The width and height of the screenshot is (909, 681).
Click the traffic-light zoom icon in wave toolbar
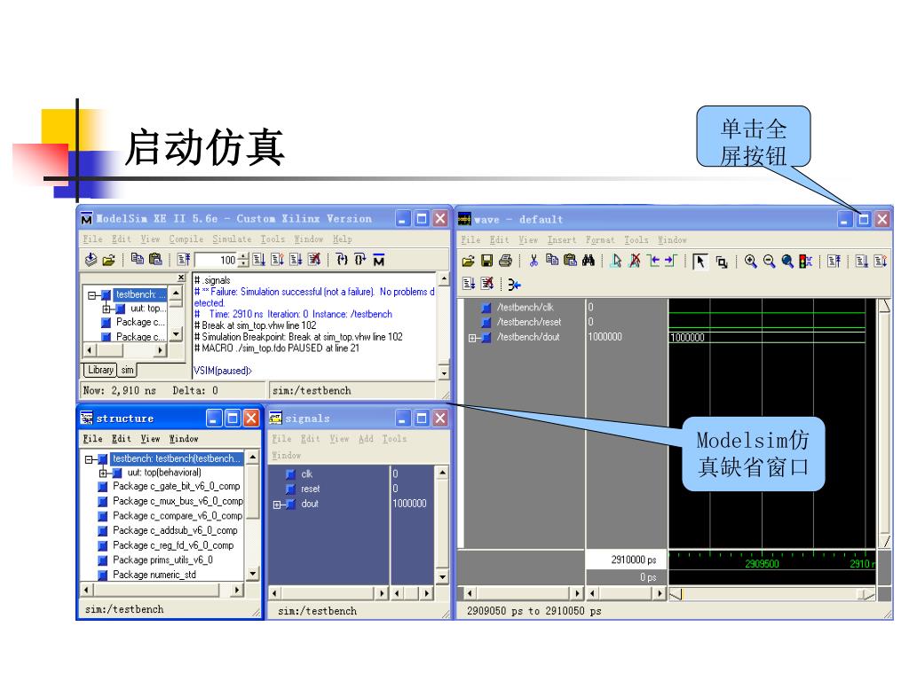[806, 262]
